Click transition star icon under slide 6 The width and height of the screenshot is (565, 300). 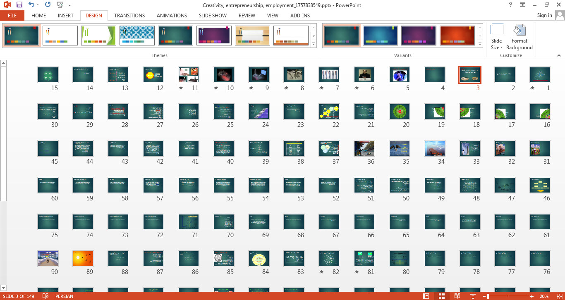[357, 88]
